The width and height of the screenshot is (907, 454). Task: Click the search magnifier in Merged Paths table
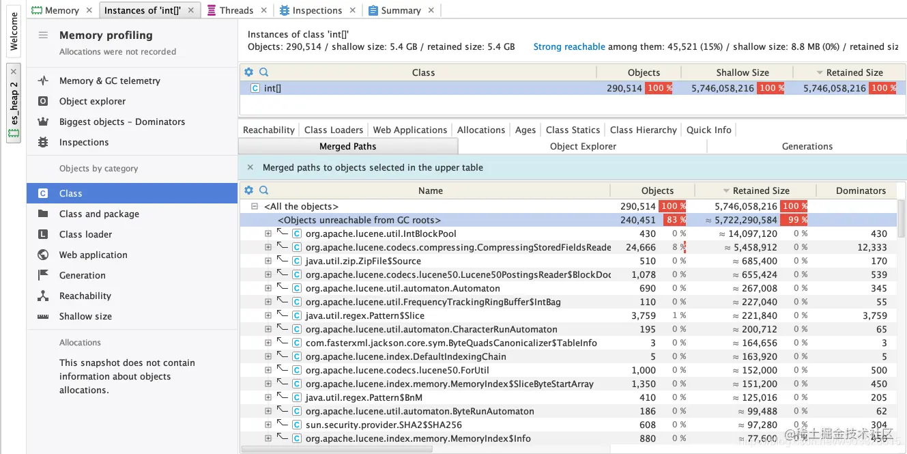point(263,190)
